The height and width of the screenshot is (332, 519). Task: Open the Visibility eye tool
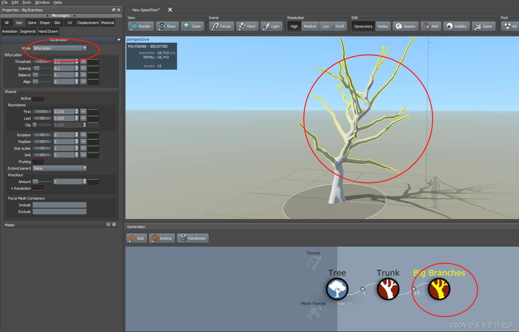tap(456, 26)
